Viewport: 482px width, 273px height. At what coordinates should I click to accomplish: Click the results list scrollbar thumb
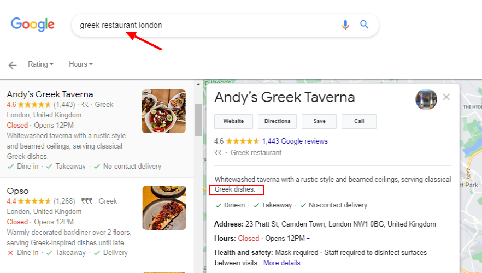tap(198, 120)
